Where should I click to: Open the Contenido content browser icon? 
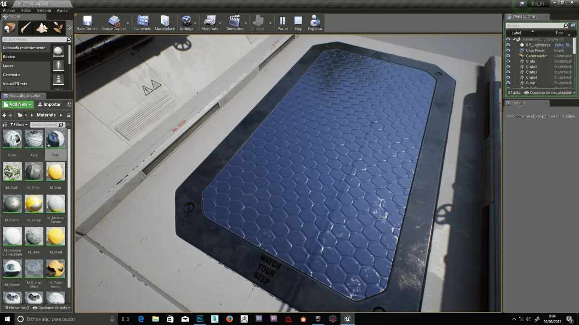[142, 23]
